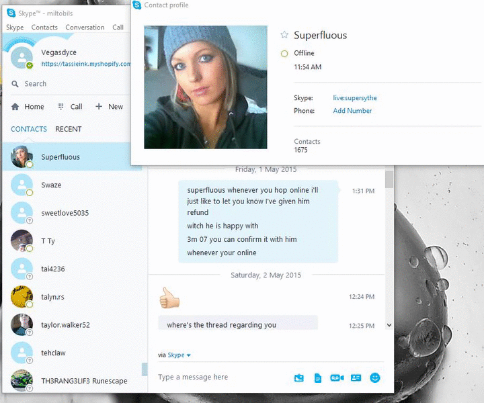Click the Superfluous name heading in profile
The image size is (484, 403).
point(320,35)
